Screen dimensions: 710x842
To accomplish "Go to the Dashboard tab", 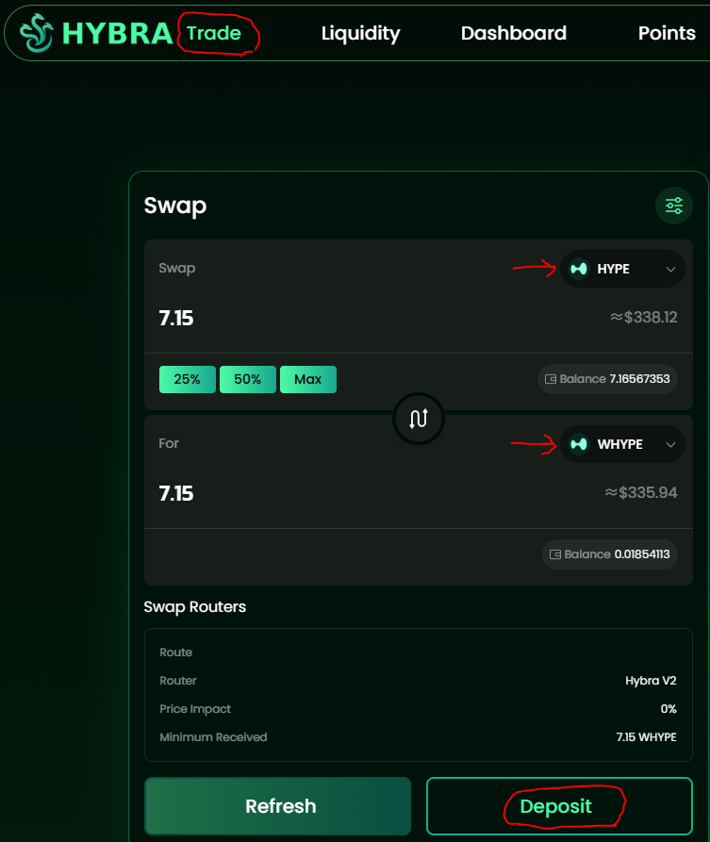I will point(514,33).
